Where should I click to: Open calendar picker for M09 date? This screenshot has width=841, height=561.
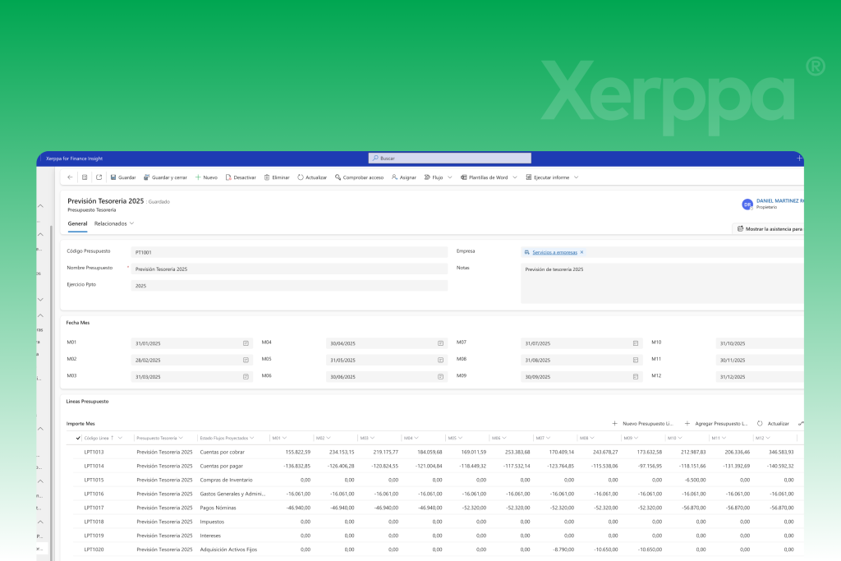pyautogui.click(x=636, y=376)
